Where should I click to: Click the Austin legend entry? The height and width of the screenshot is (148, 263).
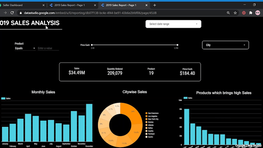(149, 137)
